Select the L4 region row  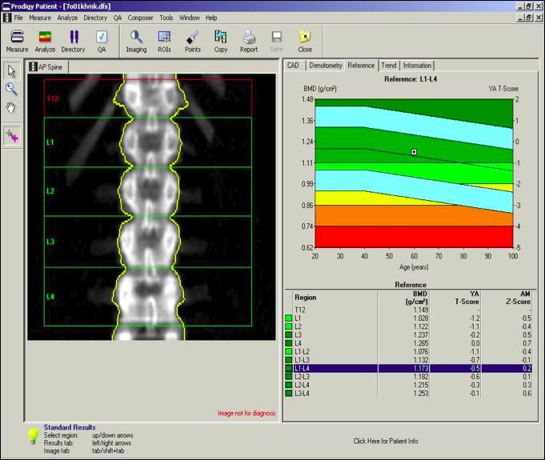[408, 343]
